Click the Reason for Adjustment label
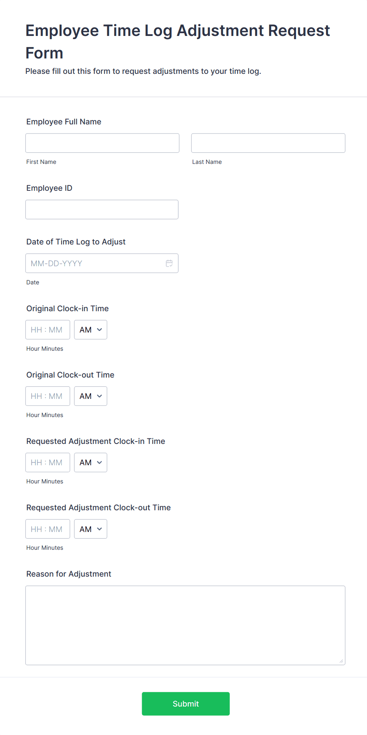 (x=68, y=573)
